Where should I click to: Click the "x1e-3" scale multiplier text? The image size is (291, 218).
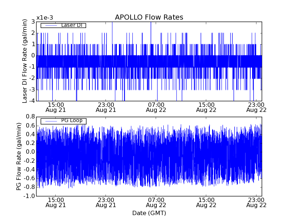45,18
